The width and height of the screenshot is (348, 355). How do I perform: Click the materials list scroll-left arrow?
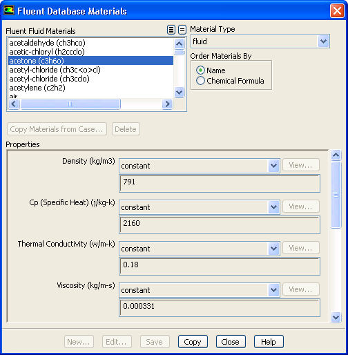(x=14, y=104)
